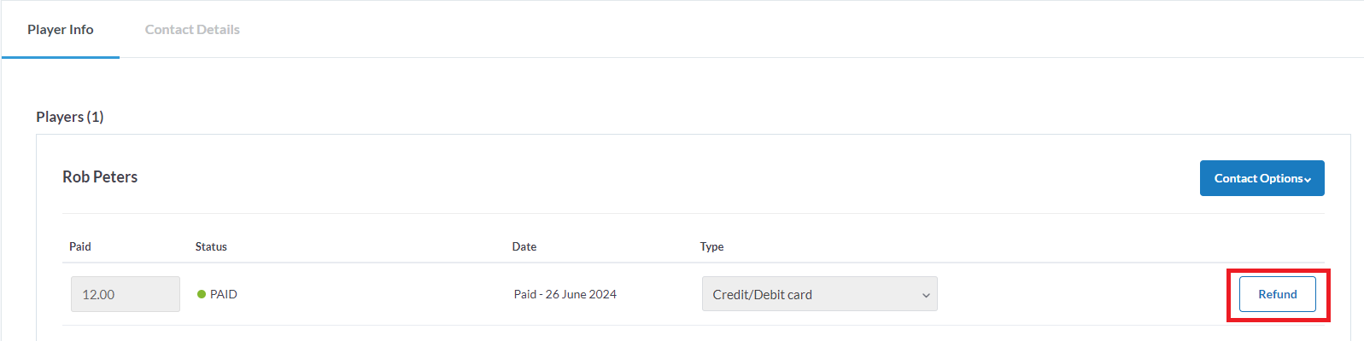
Task: Click the chevron on Contact Options
Action: pos(1308,180)
